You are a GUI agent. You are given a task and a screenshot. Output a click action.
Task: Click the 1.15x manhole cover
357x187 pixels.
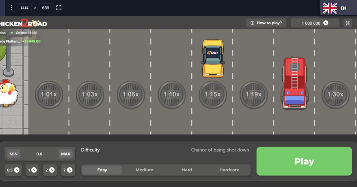pyautogui.click(x=212, y=95)
